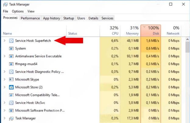The width and height of the screenshot is (190, 123).
Task: Sort by the Status column header
Action: [x=83, y=31]
